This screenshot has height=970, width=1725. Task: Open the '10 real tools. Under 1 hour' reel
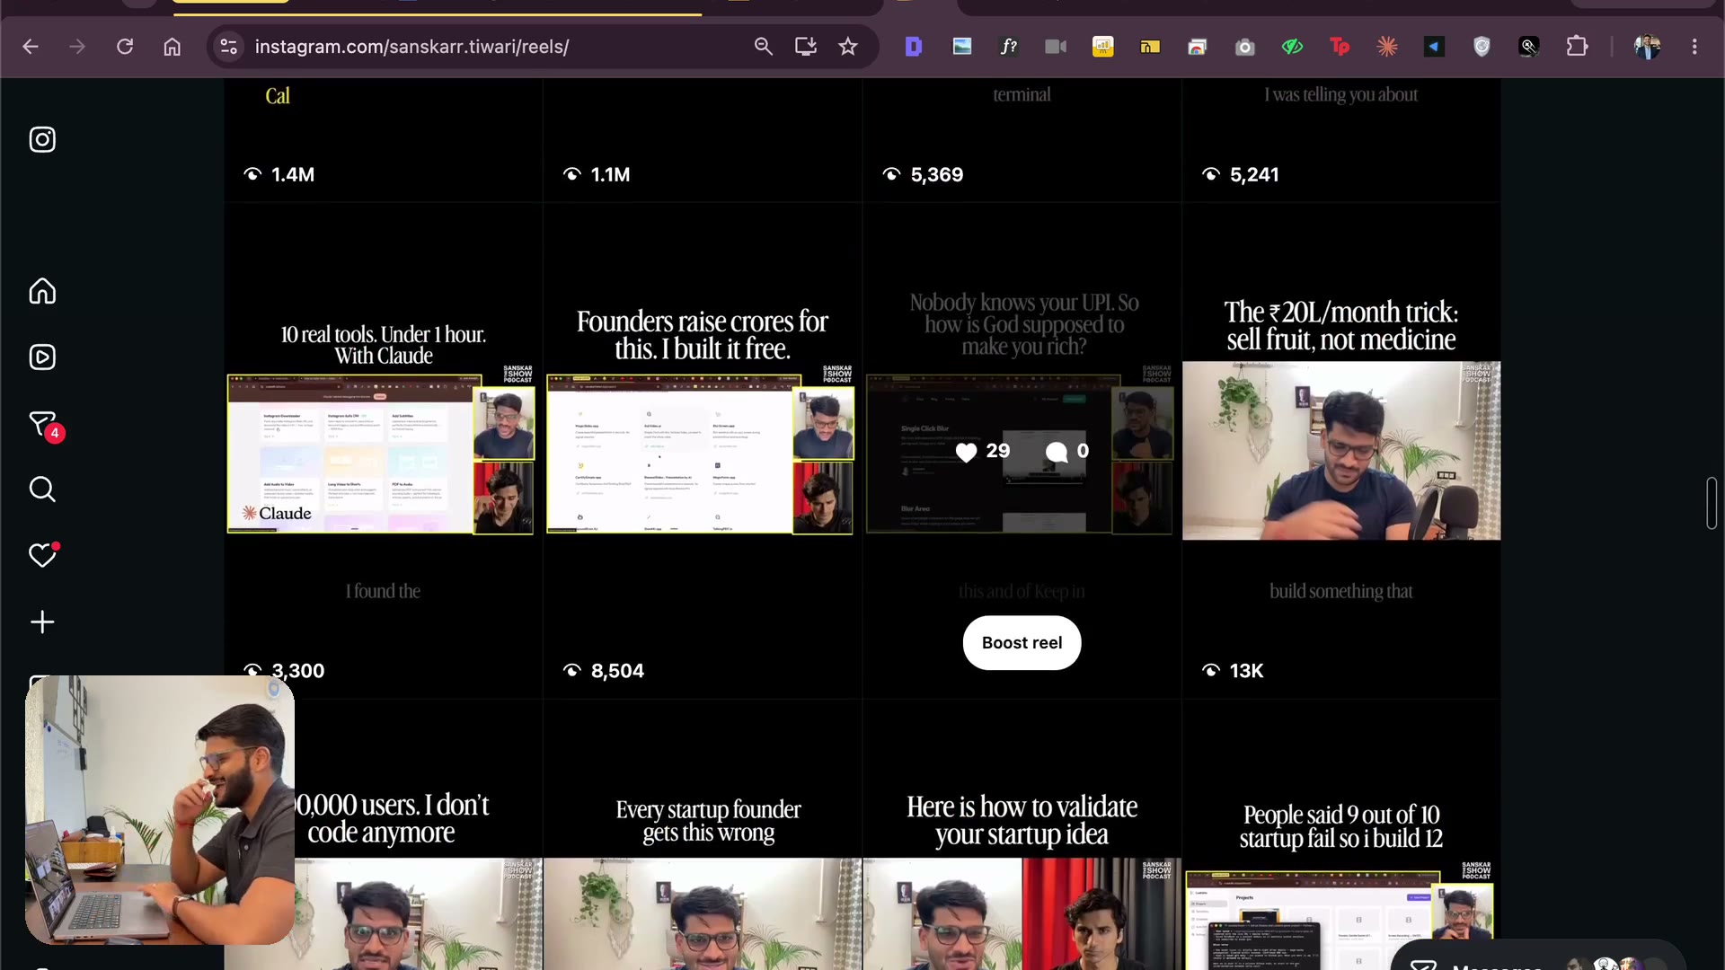point(384,451)
